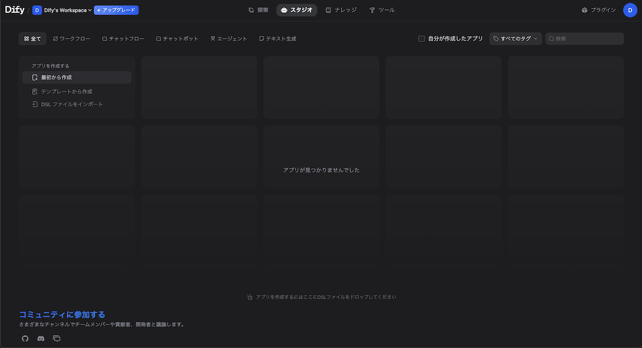Choose DSL ファイルをインポート
The image size is (642, 348).
point(72,104)
